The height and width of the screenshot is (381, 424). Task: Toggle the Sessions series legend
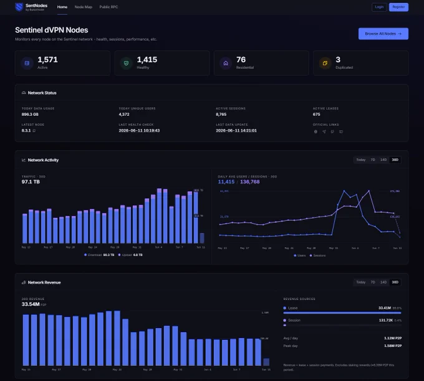click(x=317, y=255)
